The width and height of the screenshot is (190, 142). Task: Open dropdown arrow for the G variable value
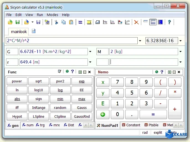(x=90, y=52)
